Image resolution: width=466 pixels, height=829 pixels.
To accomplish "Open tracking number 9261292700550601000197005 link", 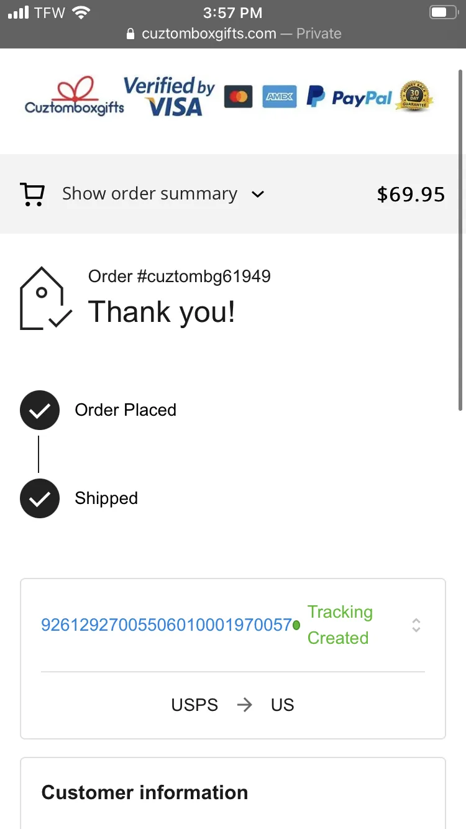I will pyautogui.click(x=166, y=625).
